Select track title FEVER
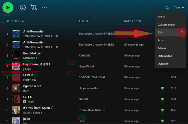This screenshot has width=188, height=124. click(x=28, y=75)
